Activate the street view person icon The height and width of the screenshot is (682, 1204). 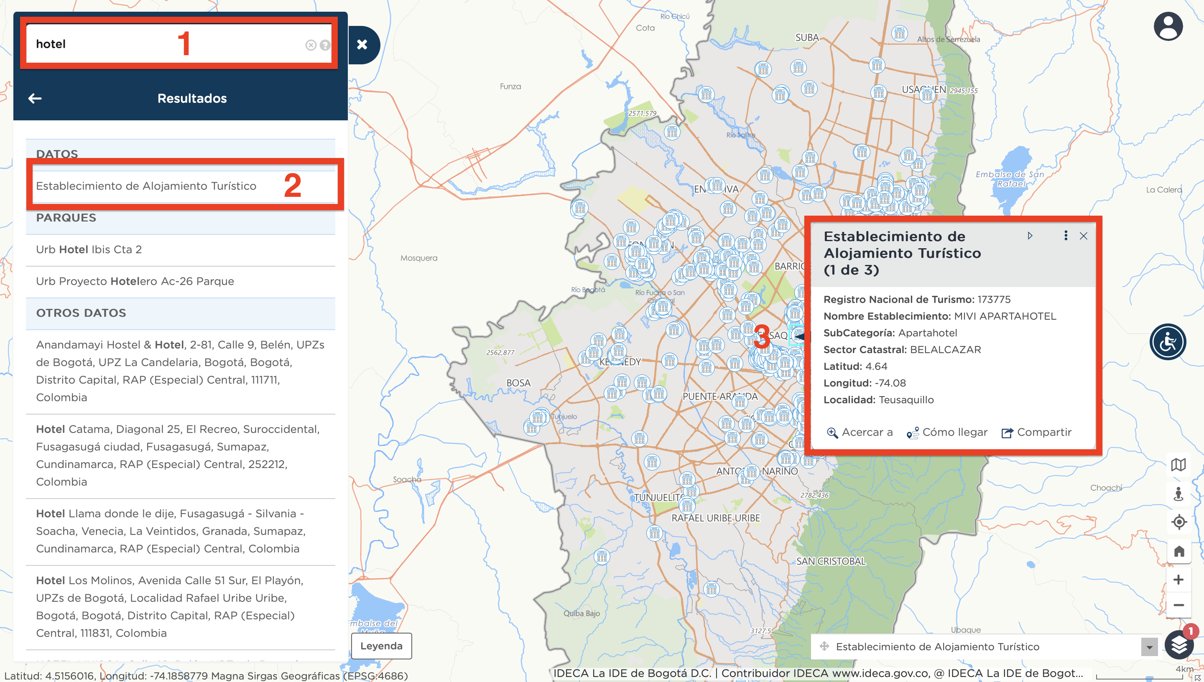(x=1178, y=494)
